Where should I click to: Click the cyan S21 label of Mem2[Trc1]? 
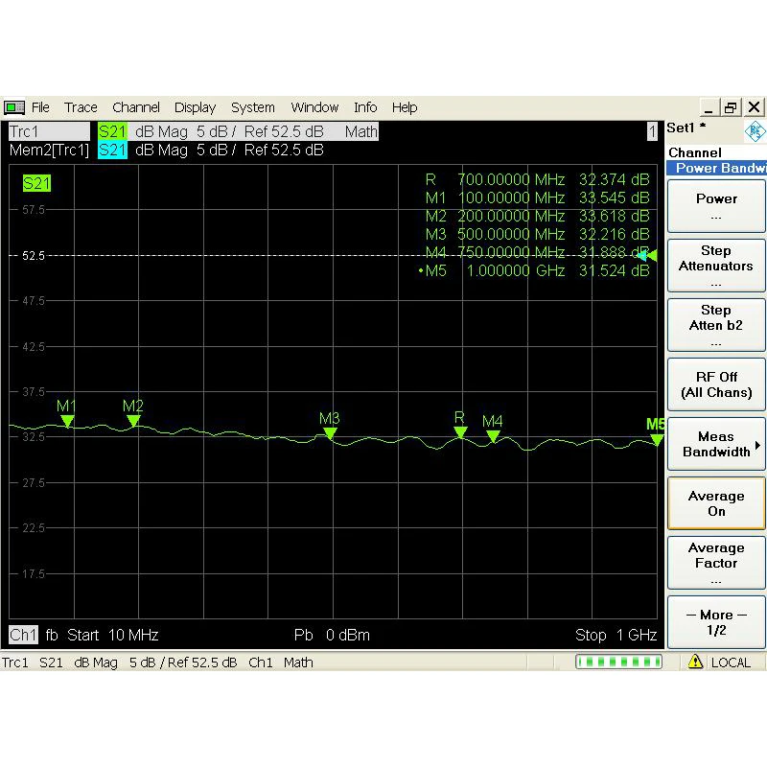[112, 150]
